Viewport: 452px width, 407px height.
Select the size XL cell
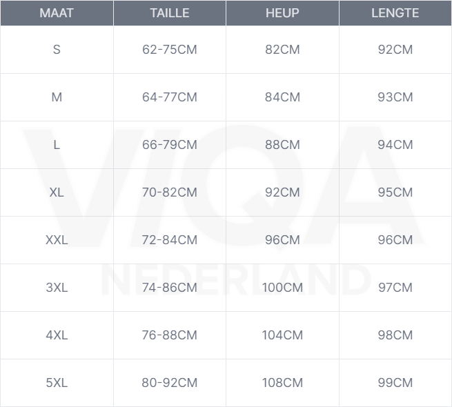[57, 192]
